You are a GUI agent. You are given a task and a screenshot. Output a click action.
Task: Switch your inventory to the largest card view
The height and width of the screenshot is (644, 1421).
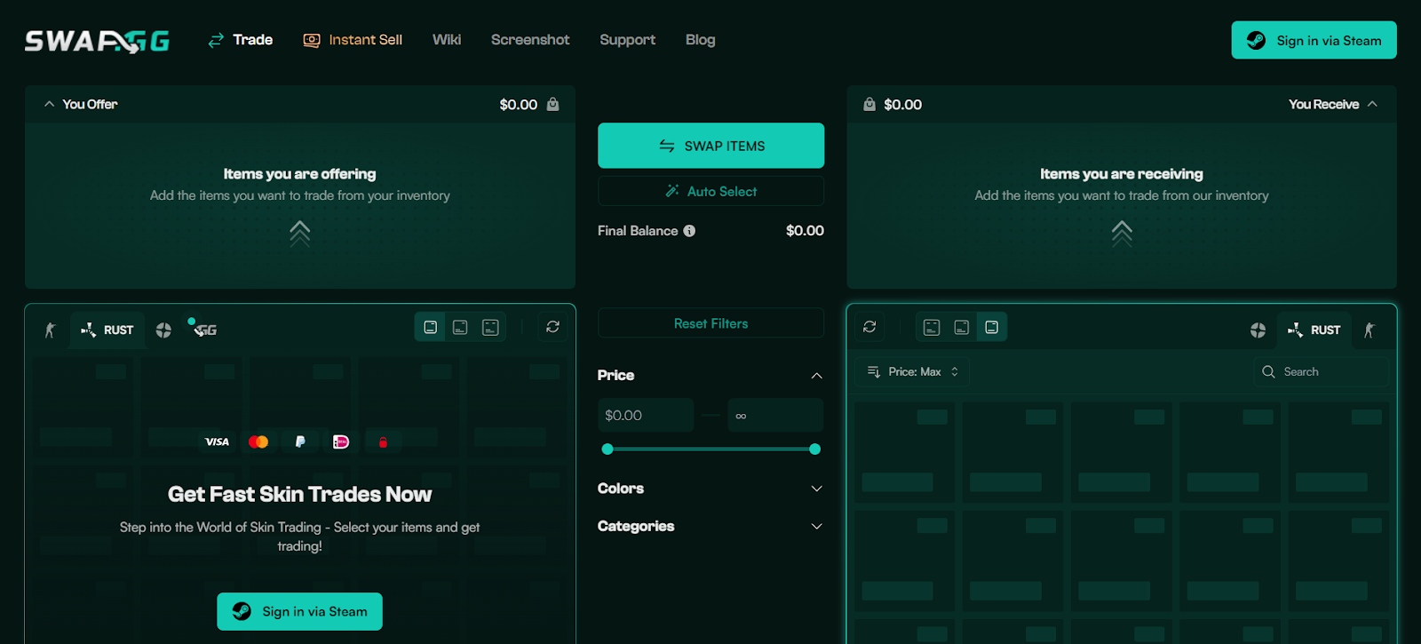pyautogui.click(x=490, y=327)
